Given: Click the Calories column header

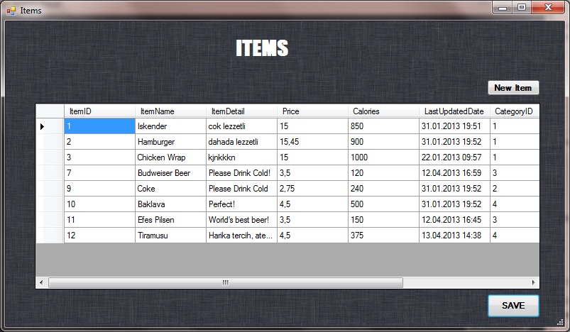Looking at the screenshot, I should coord(383,111).
